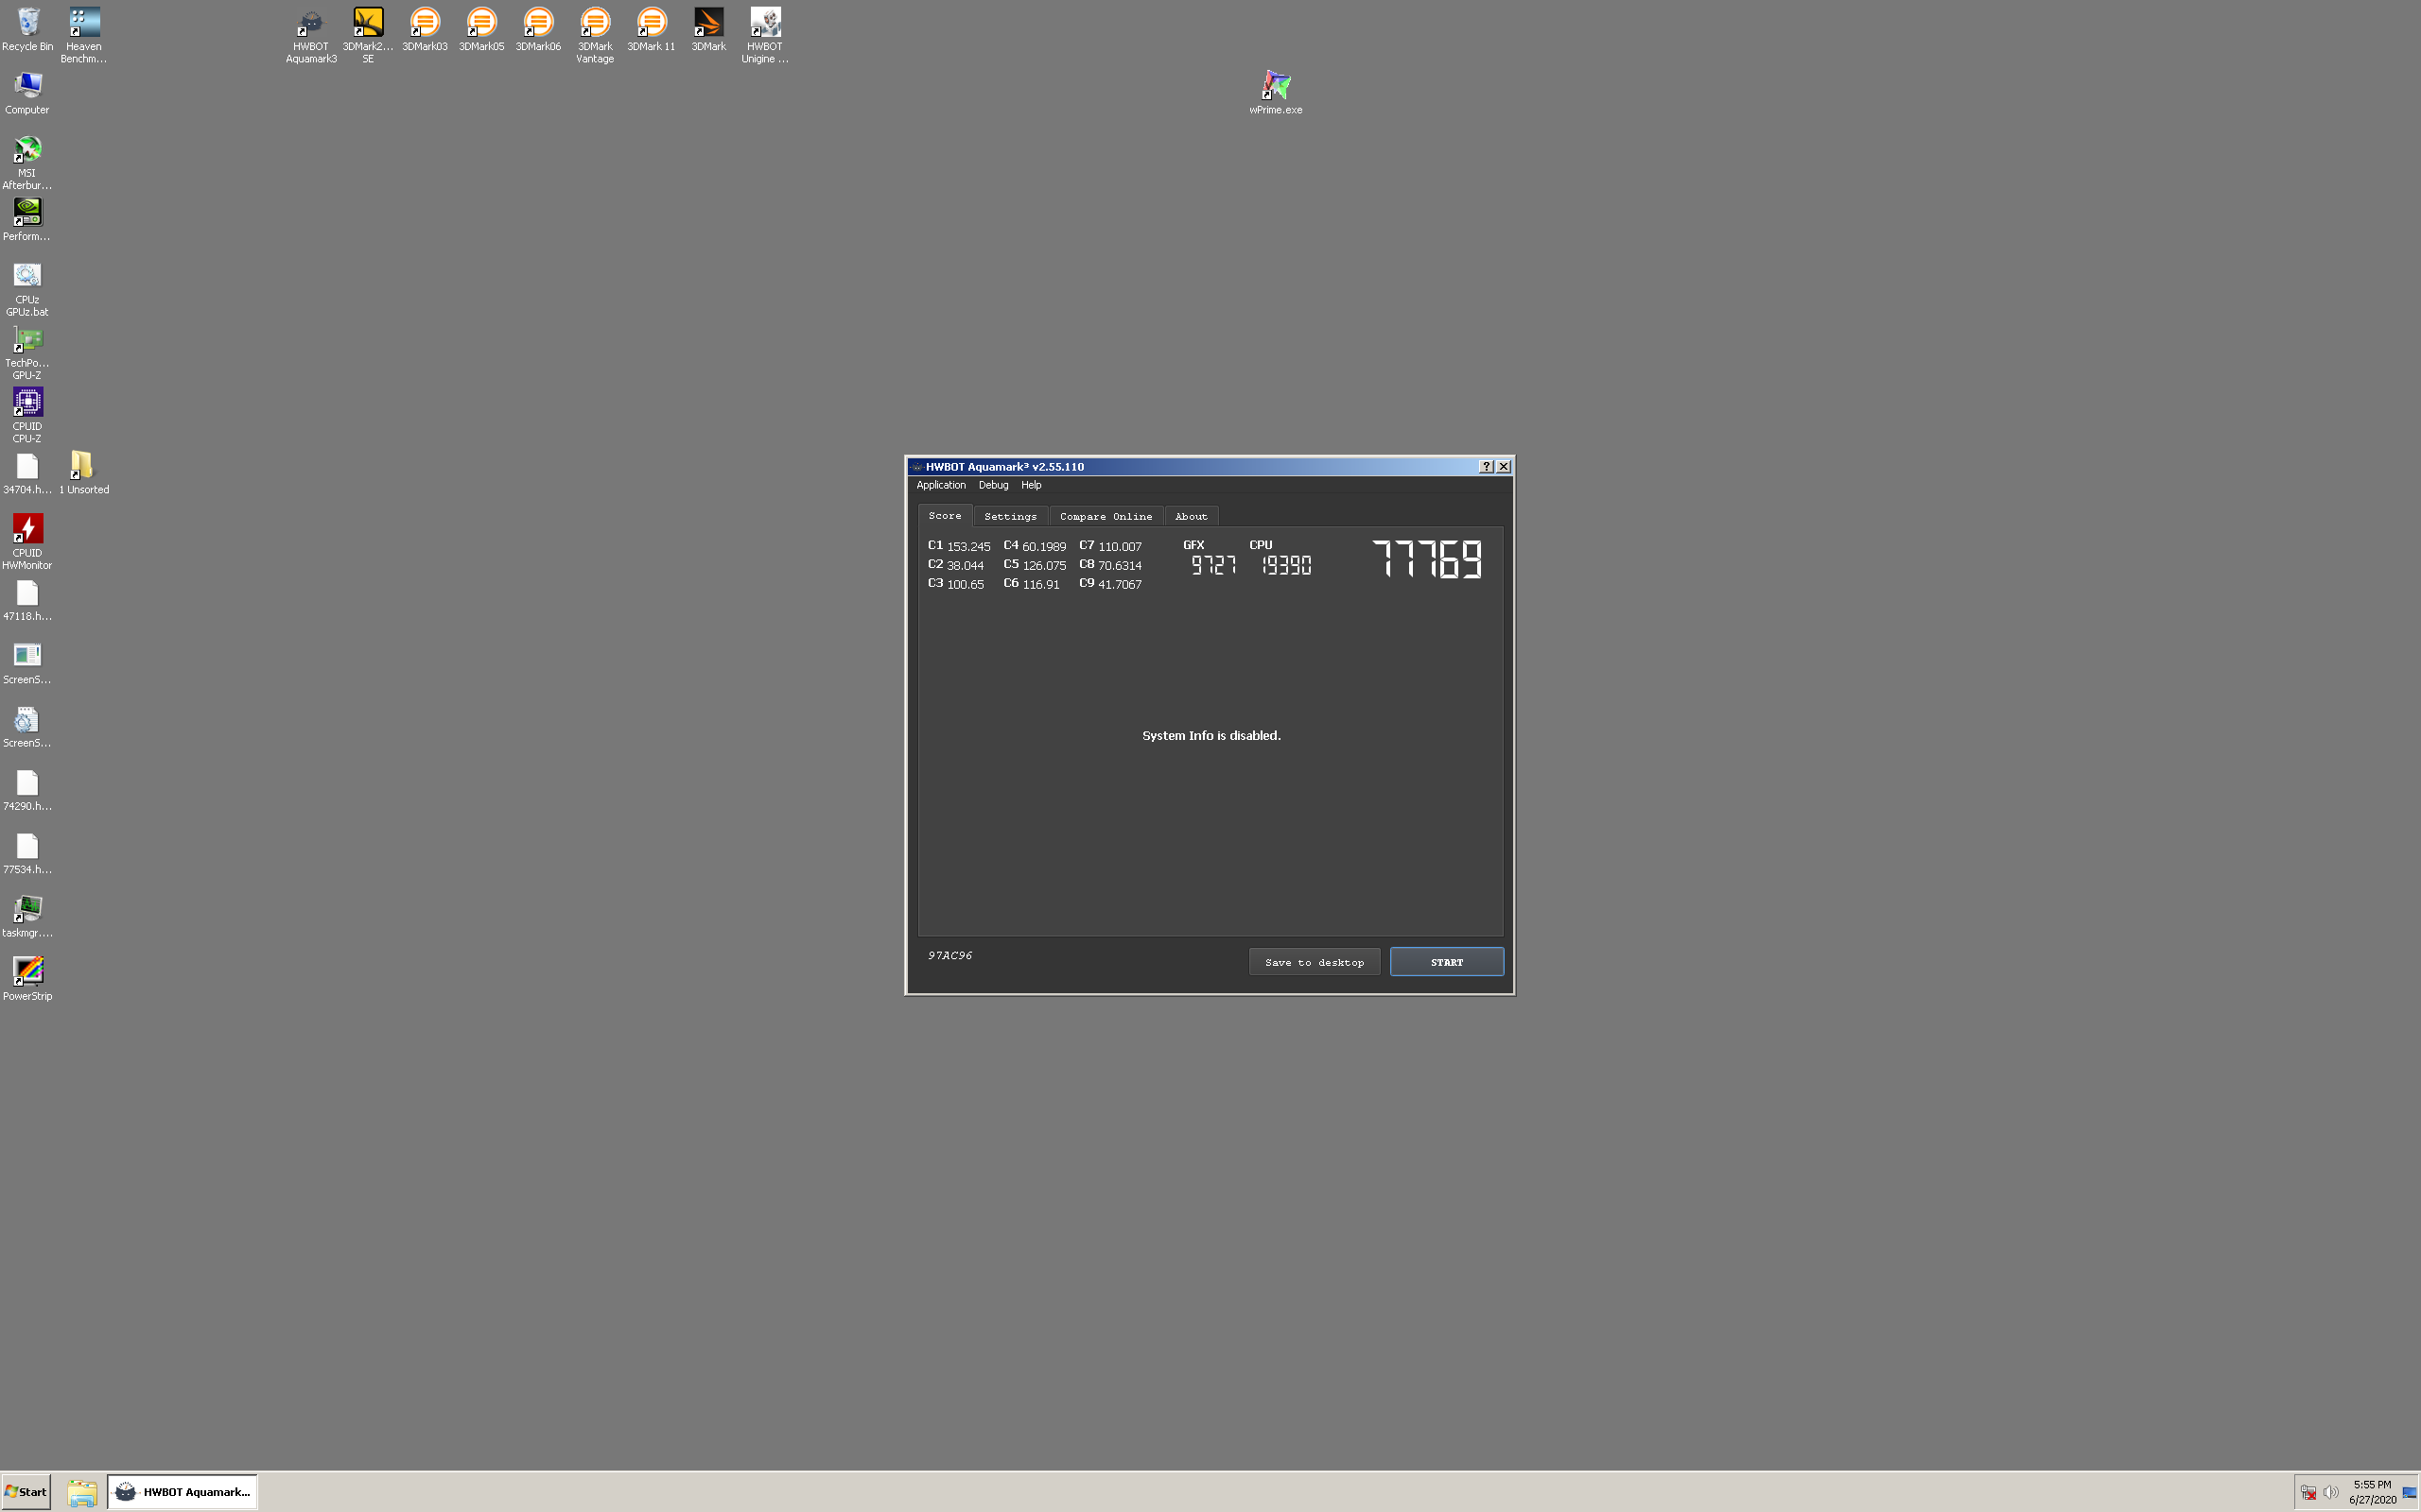2421x1512 pixels.
Task: Switch to the Settings tab
Action: pyautogui.click(x=1010, y=517)
